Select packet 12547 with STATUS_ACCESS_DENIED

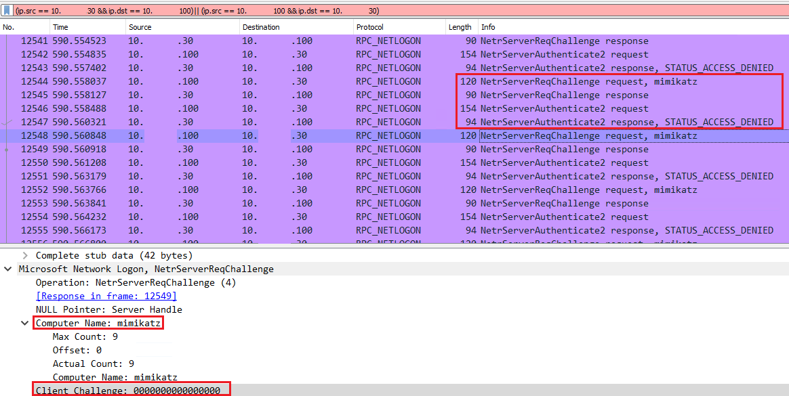(x=394, y=122)
